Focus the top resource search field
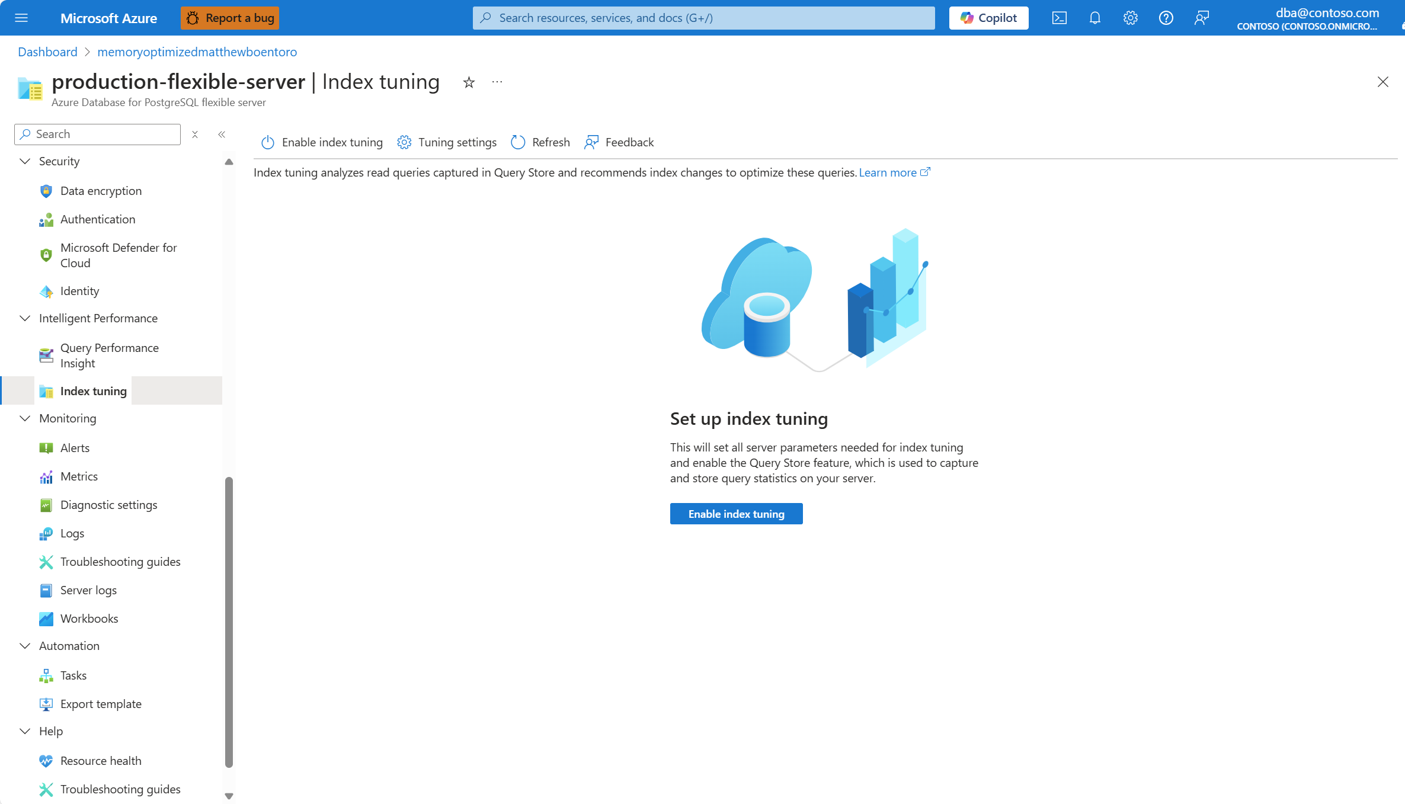The height and width of the screenshot is (804, 1405). pos(703,18)
